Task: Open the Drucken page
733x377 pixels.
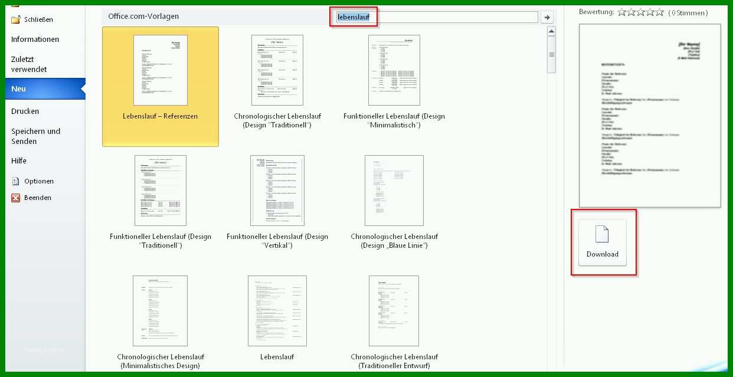Action: pos(25,111)
